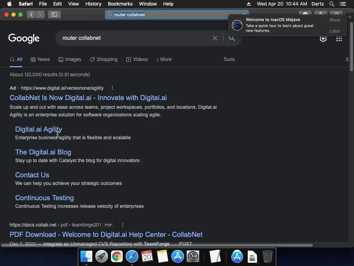Click 'About 122,000 results (0.51 seconds)' text
Image resolution: width=354 pixels, height=266 pixels.
click(50, 74)
